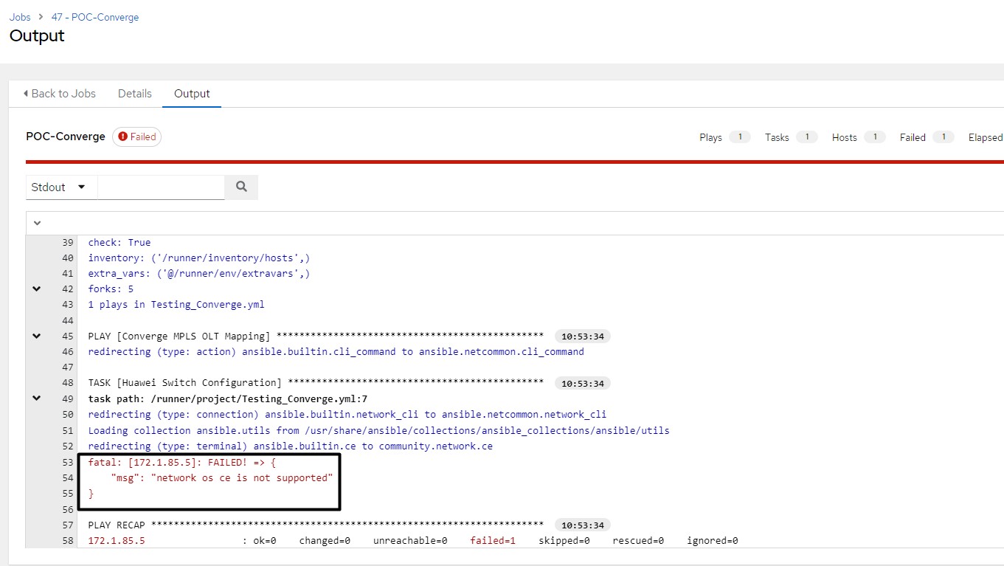
Task: Click the Tasks count badge
Action: tap(807, 137)
